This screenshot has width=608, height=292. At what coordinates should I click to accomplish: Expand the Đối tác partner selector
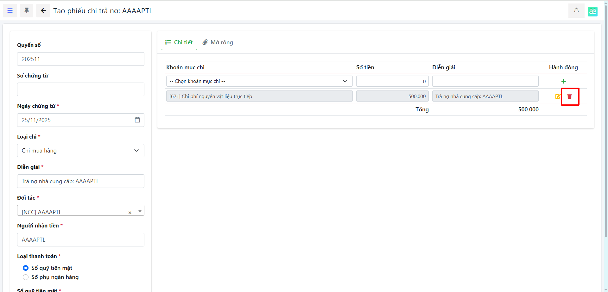click(x=140, y=211)
